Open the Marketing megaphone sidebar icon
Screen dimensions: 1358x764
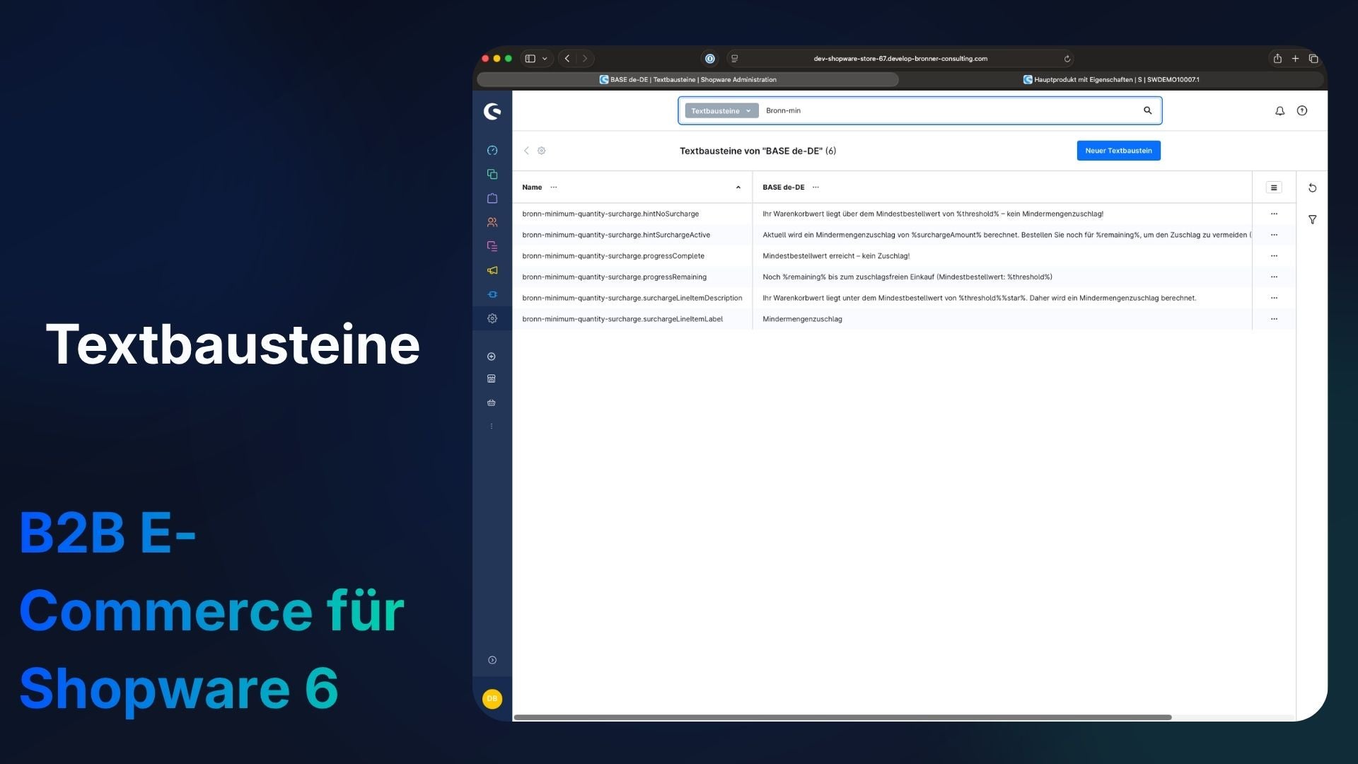(492, 270)
